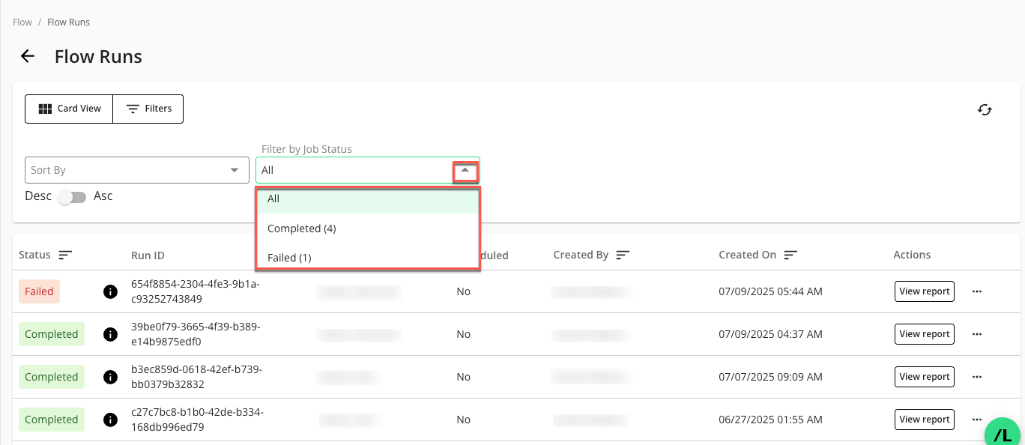Screen dimensions: 1025x445
Task: Select Failed (1) from status list
Action: [289, 258]
